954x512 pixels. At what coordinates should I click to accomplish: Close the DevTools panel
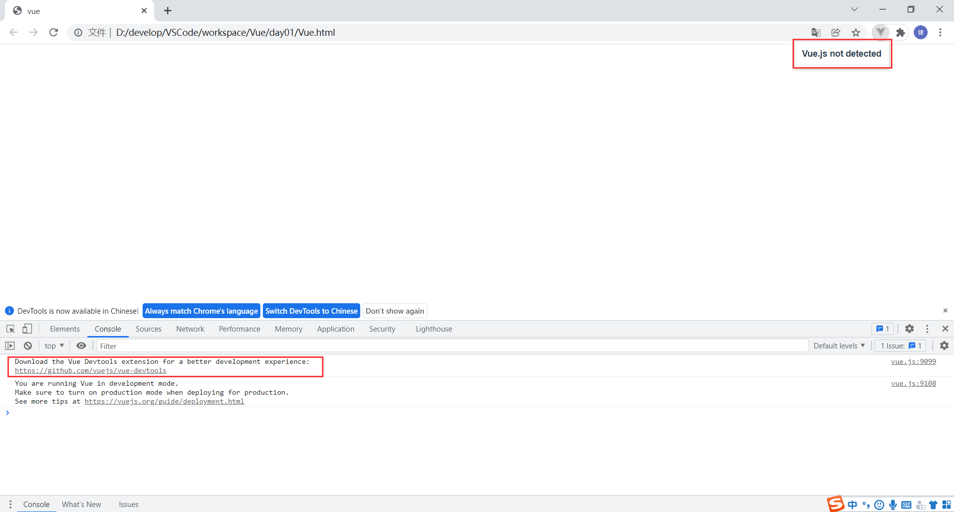pyautogui.click(x=945, y=329)
